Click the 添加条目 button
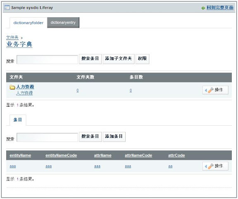 114,137
